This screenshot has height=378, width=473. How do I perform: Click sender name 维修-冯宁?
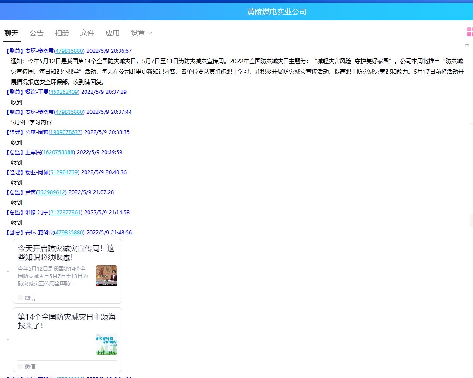(37, 213)
